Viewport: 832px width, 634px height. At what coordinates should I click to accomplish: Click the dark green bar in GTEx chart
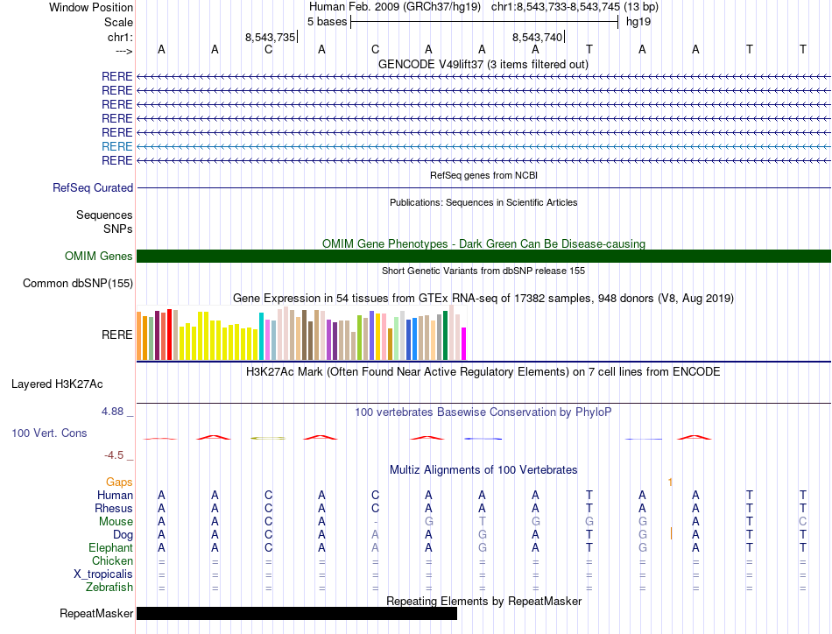point(446,335)
